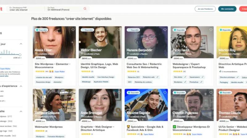Screen dimensions: 247x138
Task: Open 'Webdesigner / Expert Squarespace & Prestashop' title
Action: click(189, 66)
